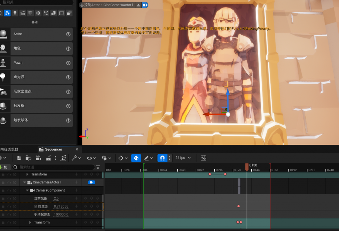Lock the 当前焦距 track
Viewport: 339px width, 231px height.
pos(3,207)
